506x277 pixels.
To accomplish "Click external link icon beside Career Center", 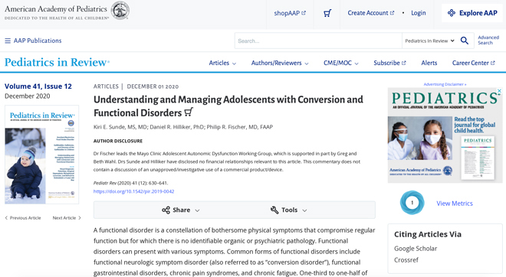I will [x=493, y=64].
